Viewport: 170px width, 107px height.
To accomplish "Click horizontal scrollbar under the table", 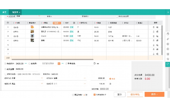I will coord(52,59).
